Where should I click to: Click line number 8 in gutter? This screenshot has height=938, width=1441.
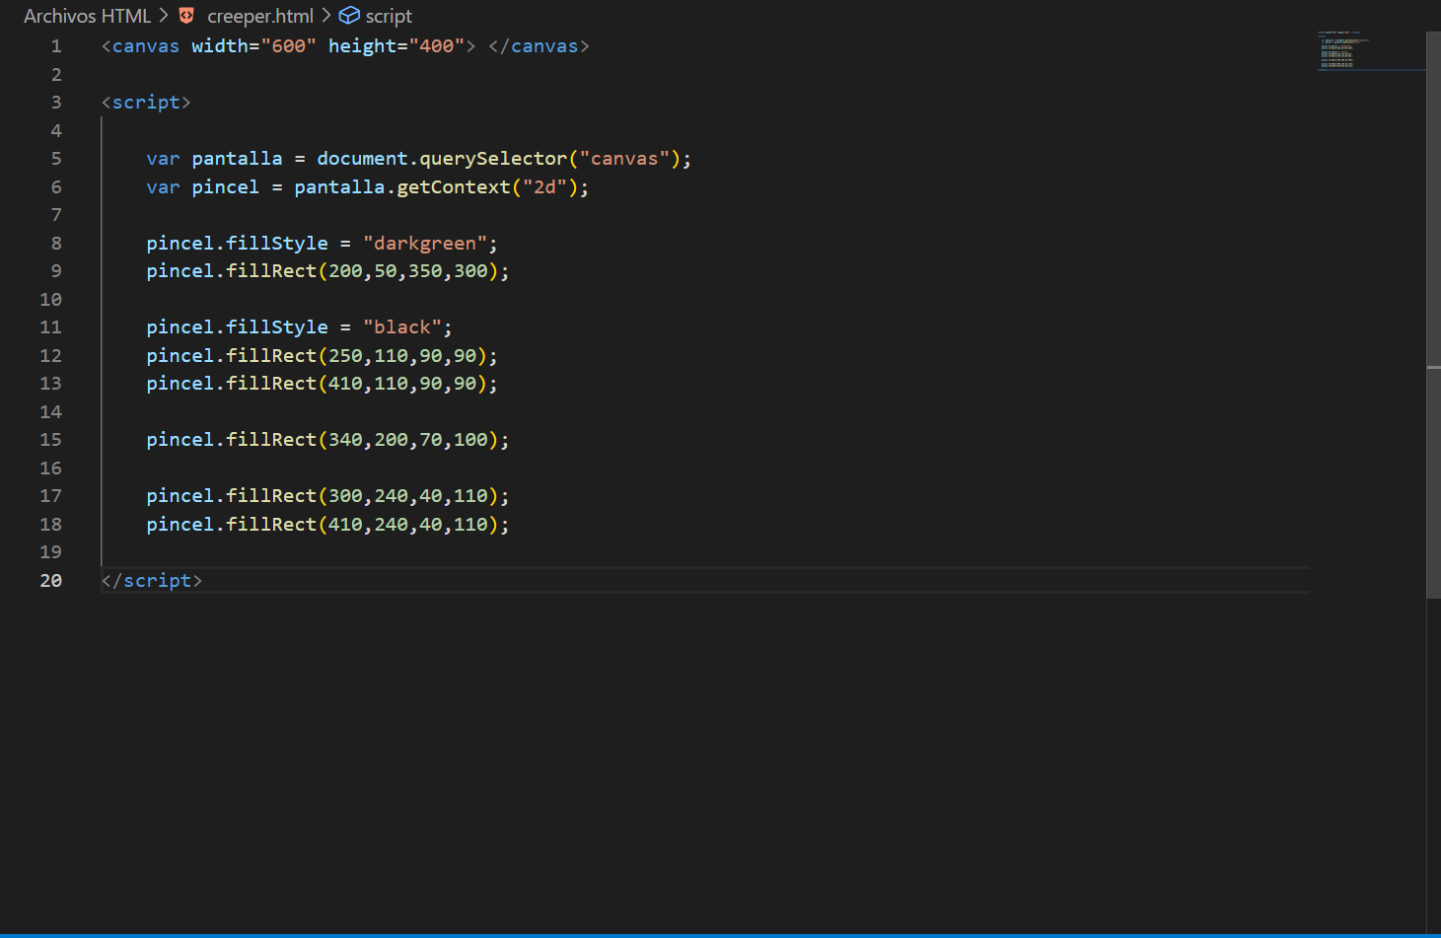[x=56, y=244]
